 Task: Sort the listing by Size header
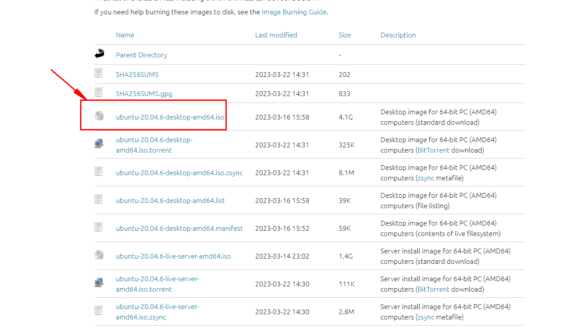pos(345,35)
